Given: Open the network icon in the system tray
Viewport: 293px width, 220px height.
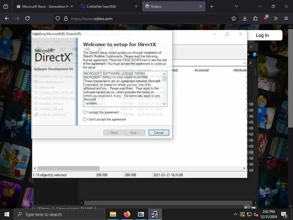Looking at the screenshot, I should (249, 214).
